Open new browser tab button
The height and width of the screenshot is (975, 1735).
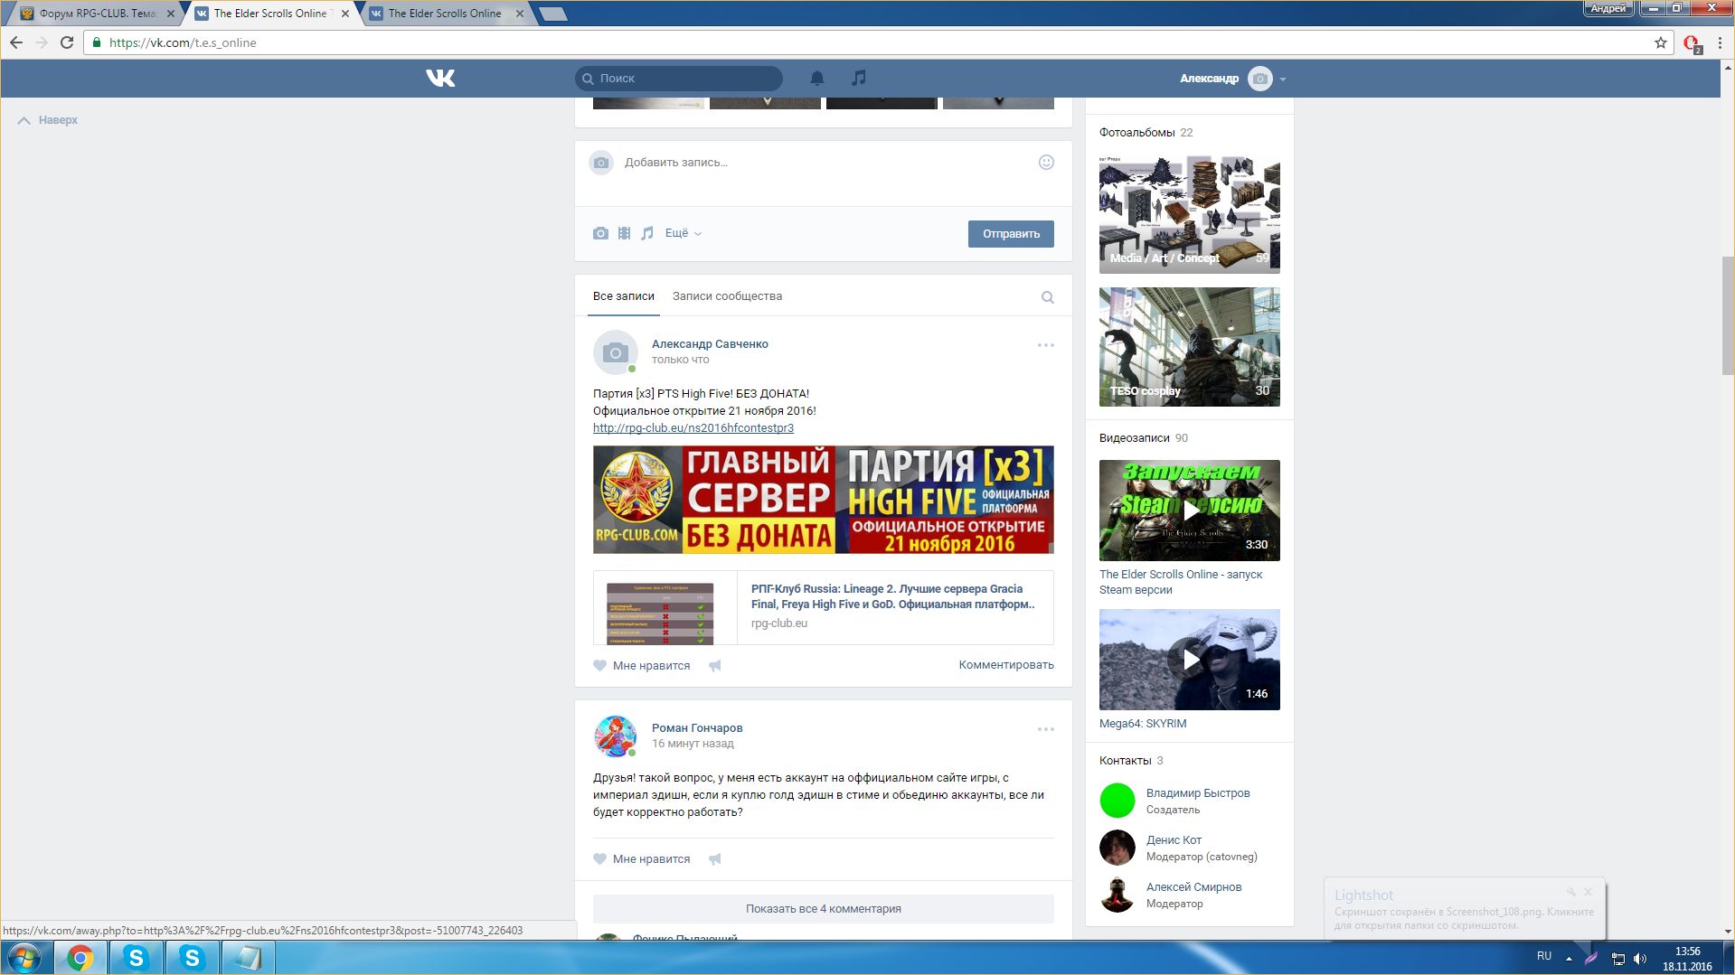click(x=552, y=14)
